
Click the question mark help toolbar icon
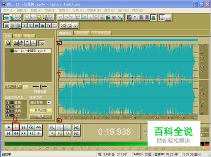coord(75,26)
